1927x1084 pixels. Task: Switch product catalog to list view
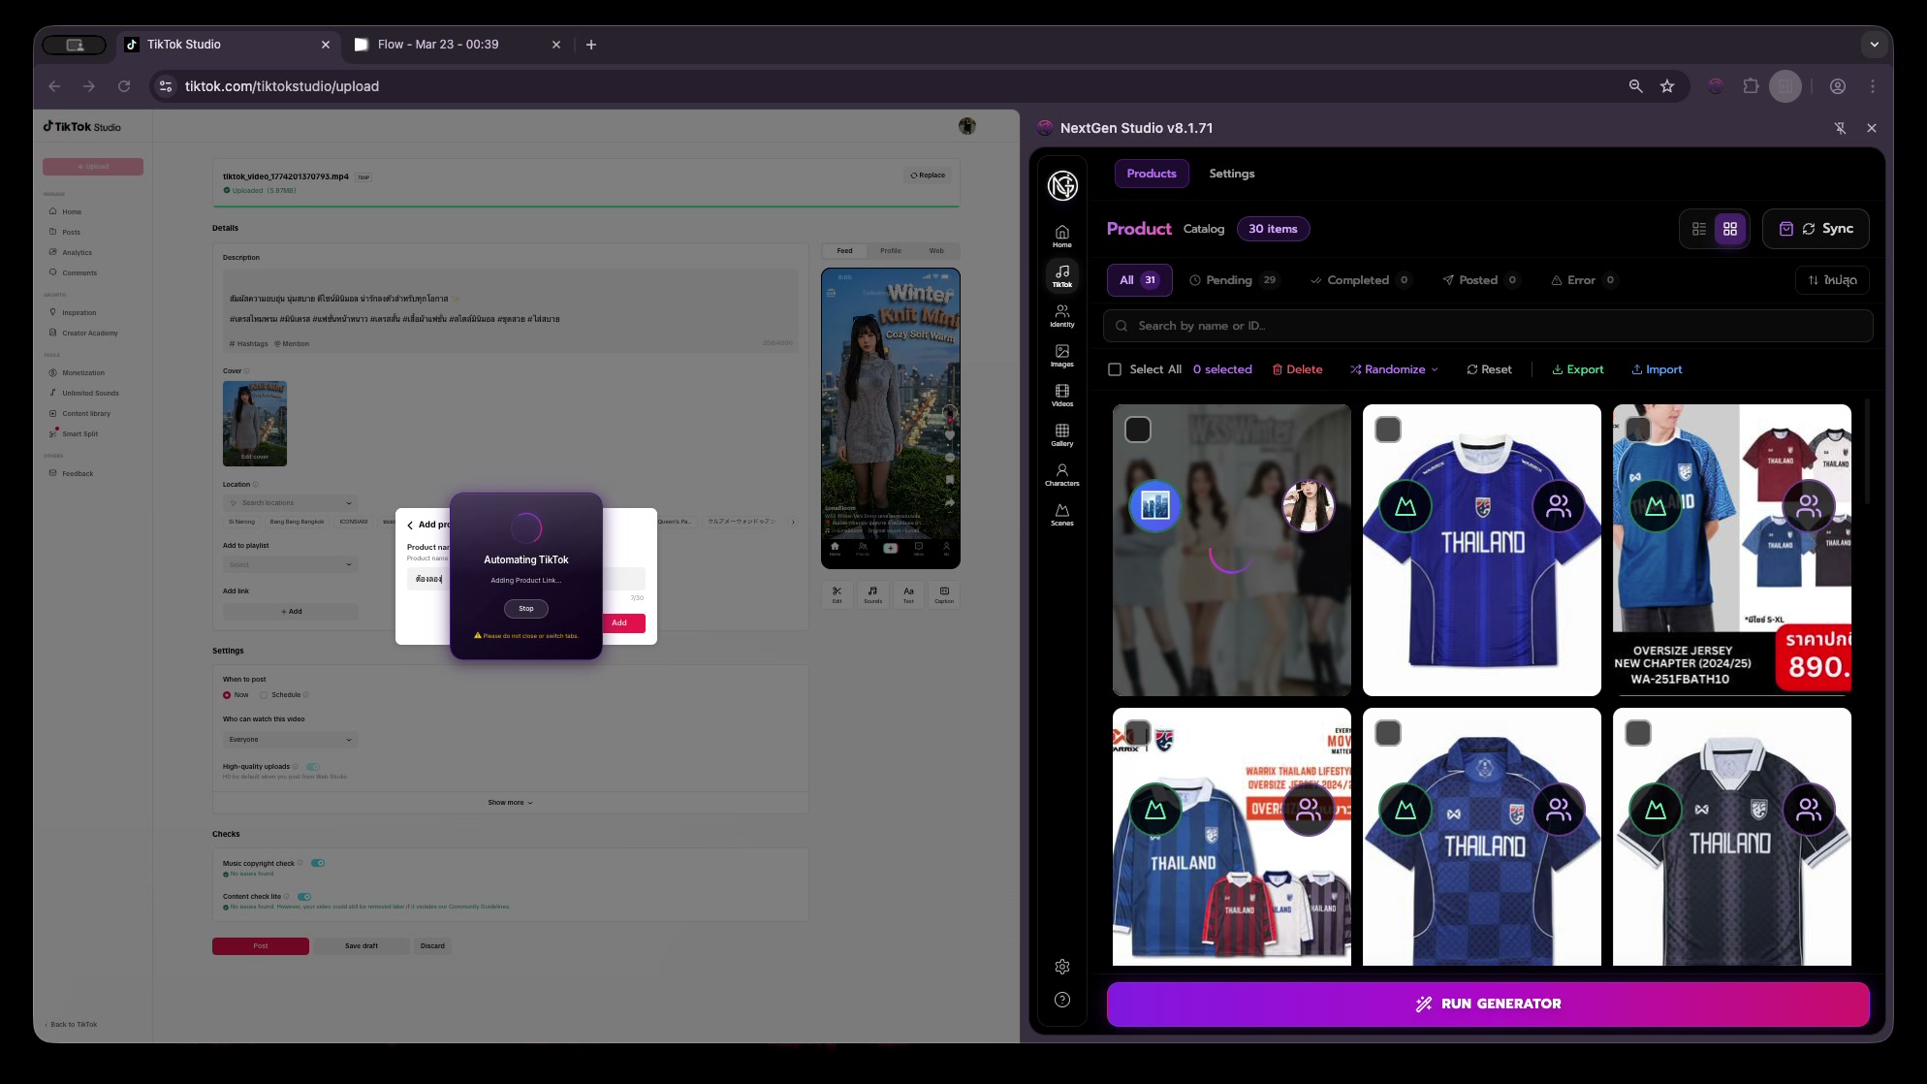[1699, 229]
